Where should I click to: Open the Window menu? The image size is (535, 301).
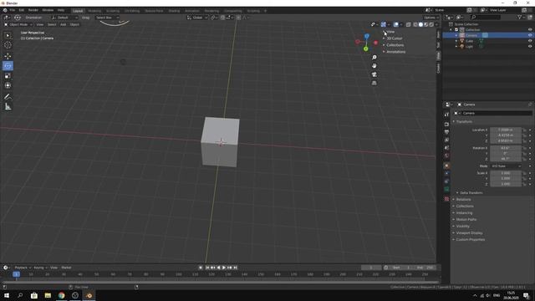tap(48, 10)
